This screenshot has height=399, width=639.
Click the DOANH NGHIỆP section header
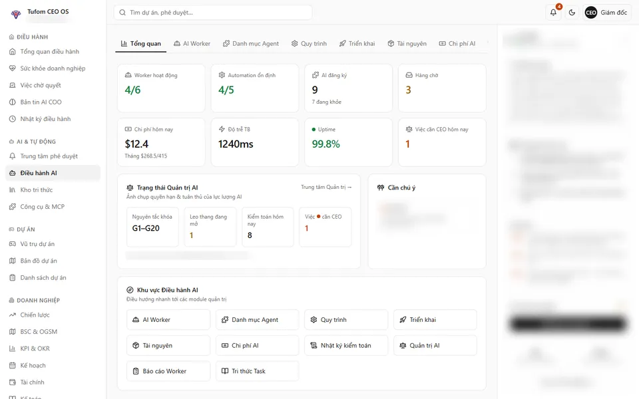click(38, 301)
